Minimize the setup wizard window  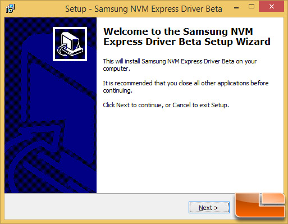point(236,8)
